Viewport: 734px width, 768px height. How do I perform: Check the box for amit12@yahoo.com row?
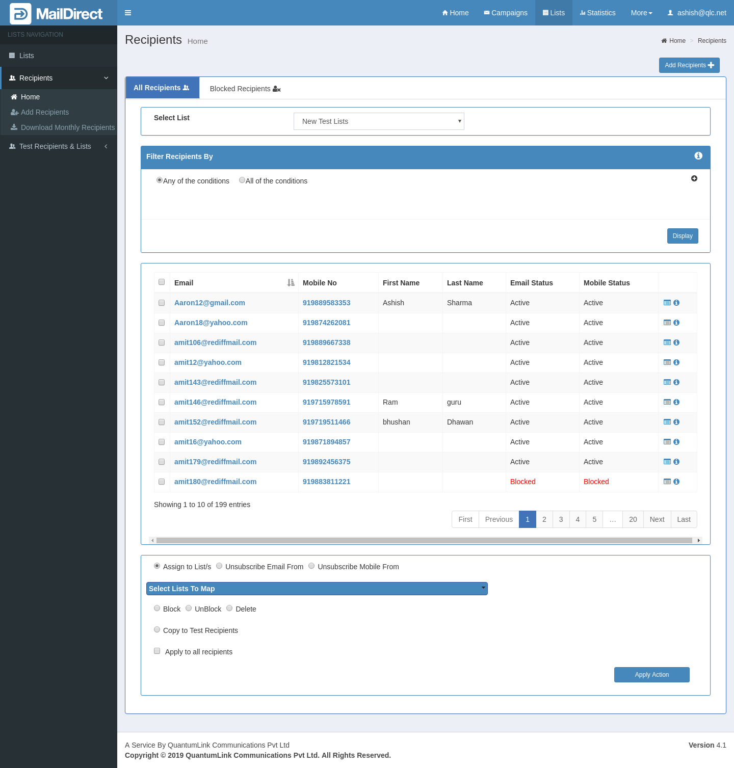coord(162,362)
